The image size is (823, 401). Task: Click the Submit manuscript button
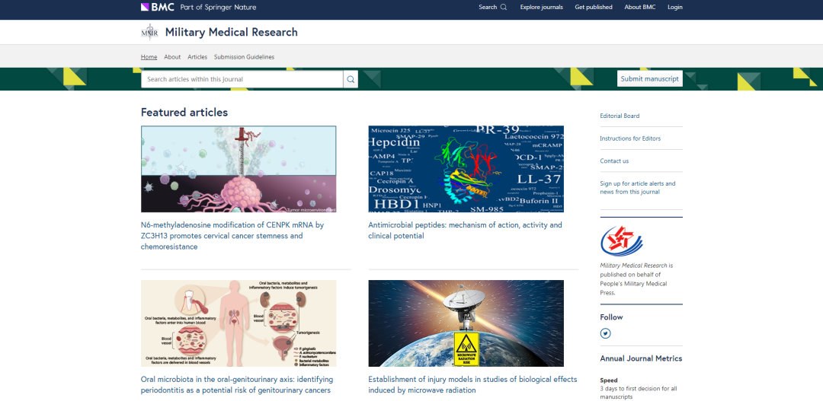(649, 79)
